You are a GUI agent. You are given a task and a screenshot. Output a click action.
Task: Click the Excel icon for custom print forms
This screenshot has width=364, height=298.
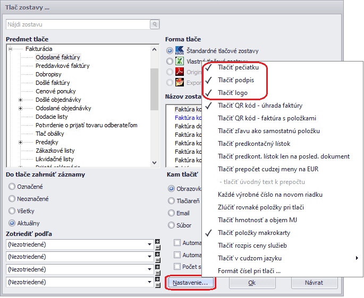click(x=179, y=62)
